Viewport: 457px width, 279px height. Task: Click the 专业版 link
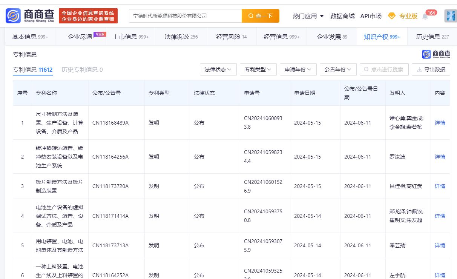408,16
